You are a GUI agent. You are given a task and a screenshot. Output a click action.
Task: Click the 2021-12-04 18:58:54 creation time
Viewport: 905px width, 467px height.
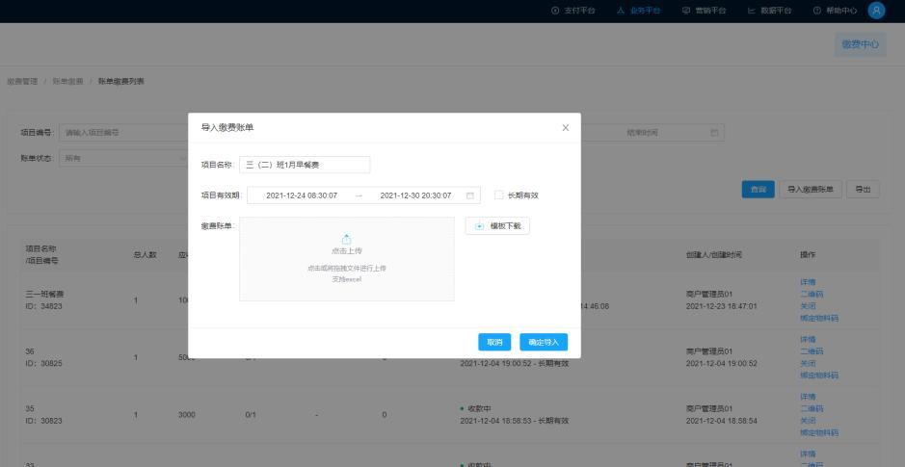722,420
